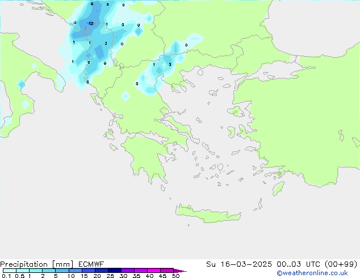This screenshot has height=278, width=360.
Task: Pick the 10–15 mm legend swatch
Action: (75, 271)
